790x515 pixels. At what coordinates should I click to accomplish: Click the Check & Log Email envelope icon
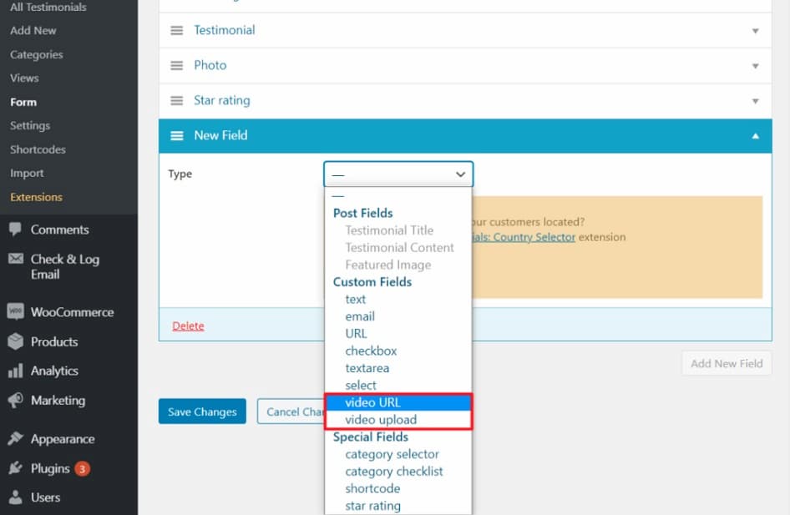pyautogui.click(x=16, y=259)
